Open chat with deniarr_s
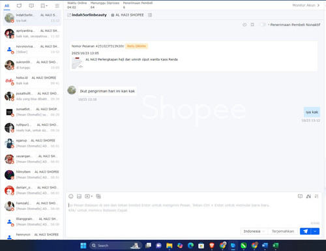The width and height of the screenshot is (326, 251). (32, 190)
